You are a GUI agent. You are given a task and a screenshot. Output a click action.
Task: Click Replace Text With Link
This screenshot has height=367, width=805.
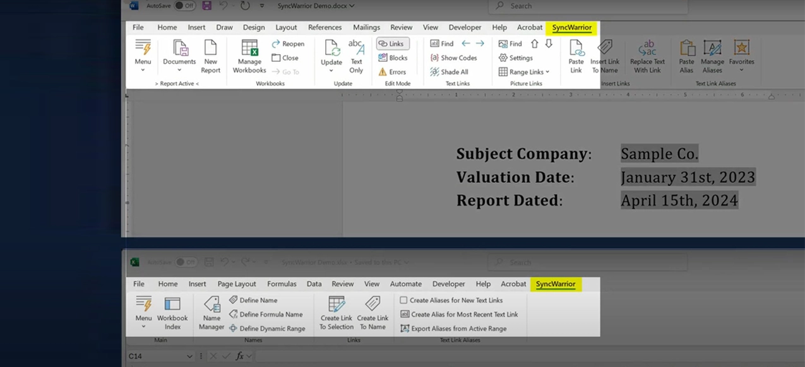[x=647, y=55]
